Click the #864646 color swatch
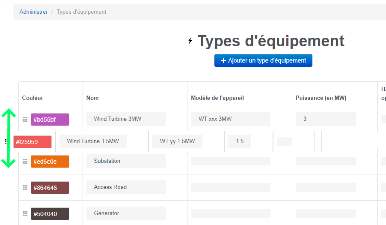Image resolution: width=386 pixels, height=225 pixels. (50, 188)
